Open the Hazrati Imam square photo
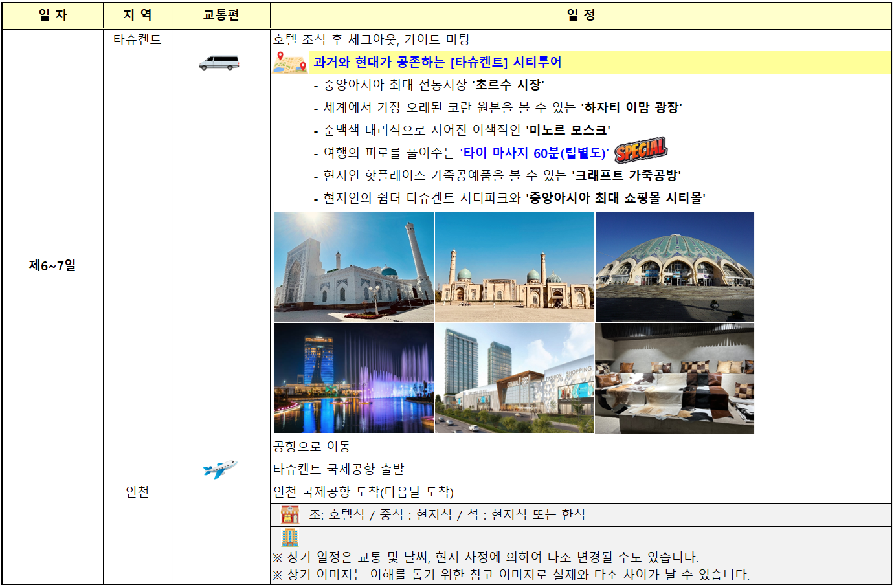Image resolution: width=894 pixels, height=585 pixels. [515, 267]
